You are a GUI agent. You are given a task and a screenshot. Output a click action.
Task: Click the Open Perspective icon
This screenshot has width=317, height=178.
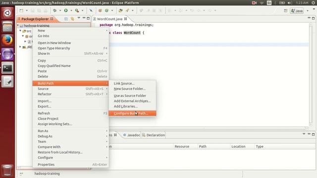click(285, 11)
